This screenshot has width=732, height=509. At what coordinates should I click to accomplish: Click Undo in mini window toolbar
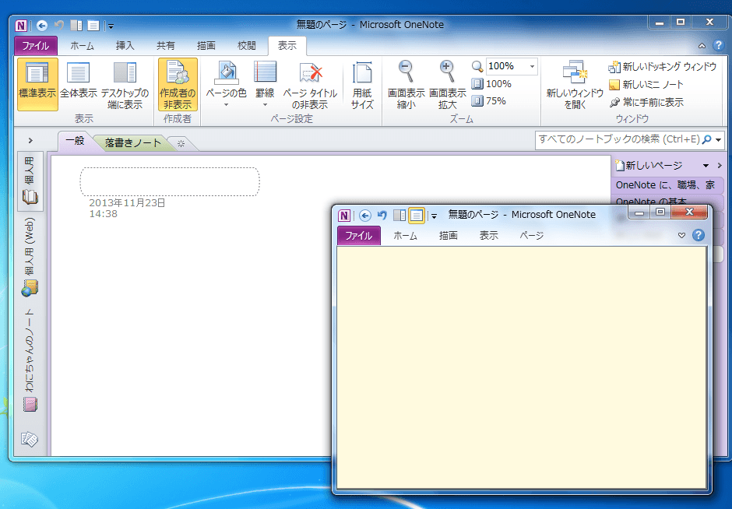coord(382,215)
